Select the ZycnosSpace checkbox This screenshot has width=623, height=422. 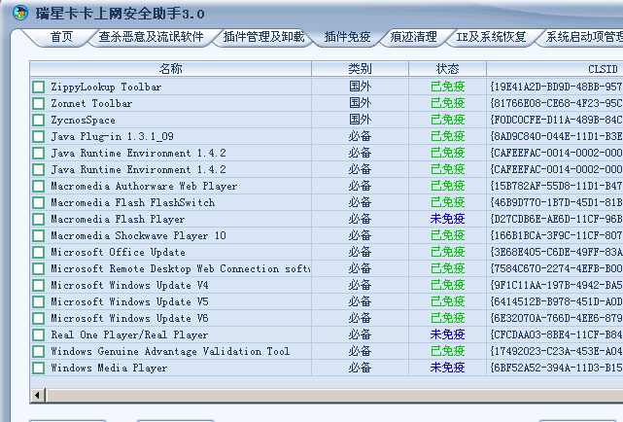[39, 120]
